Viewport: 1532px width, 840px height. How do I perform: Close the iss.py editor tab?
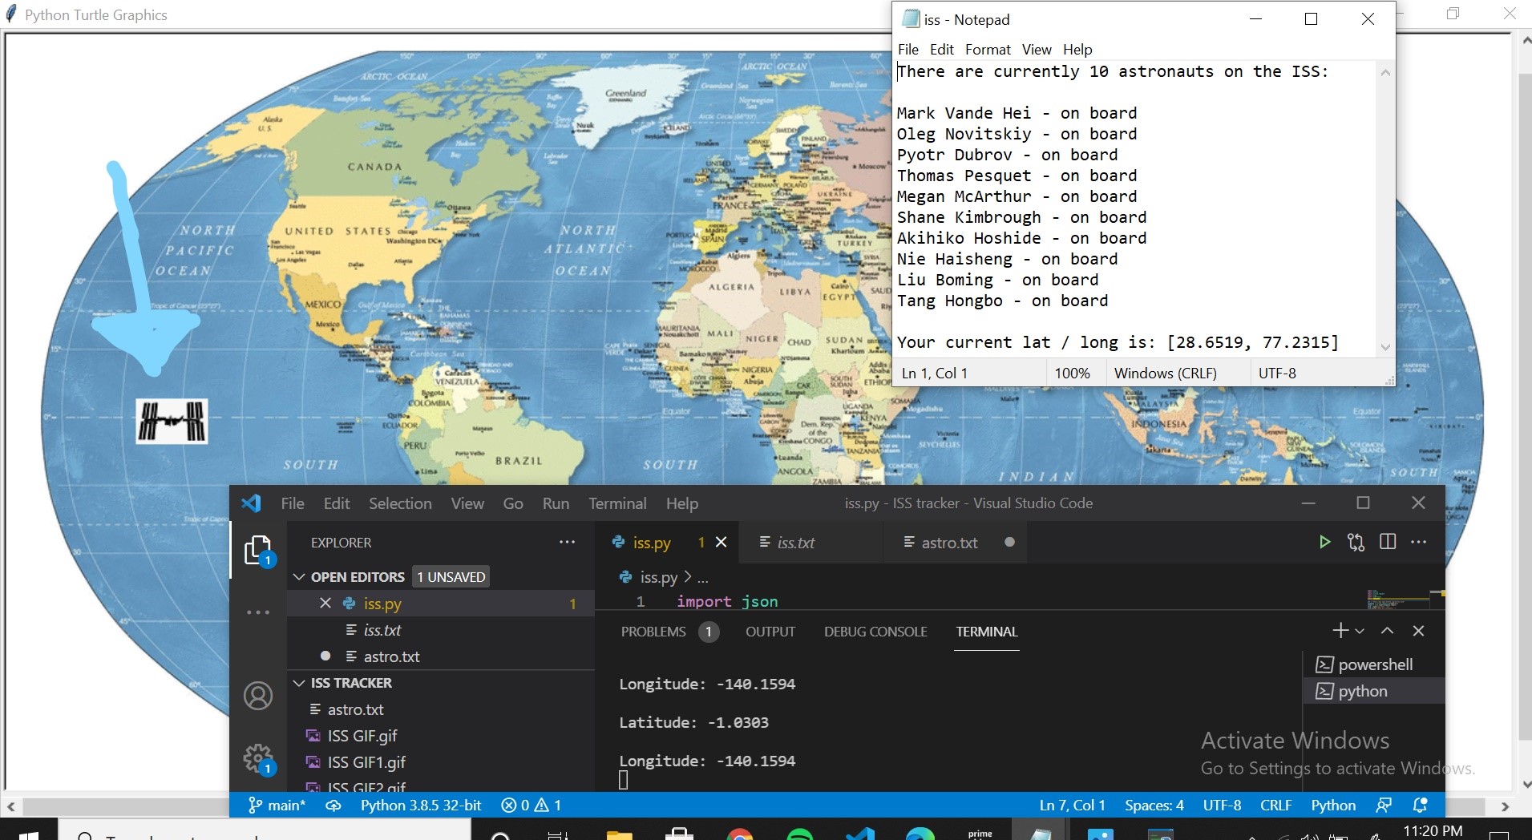point(721,542)
